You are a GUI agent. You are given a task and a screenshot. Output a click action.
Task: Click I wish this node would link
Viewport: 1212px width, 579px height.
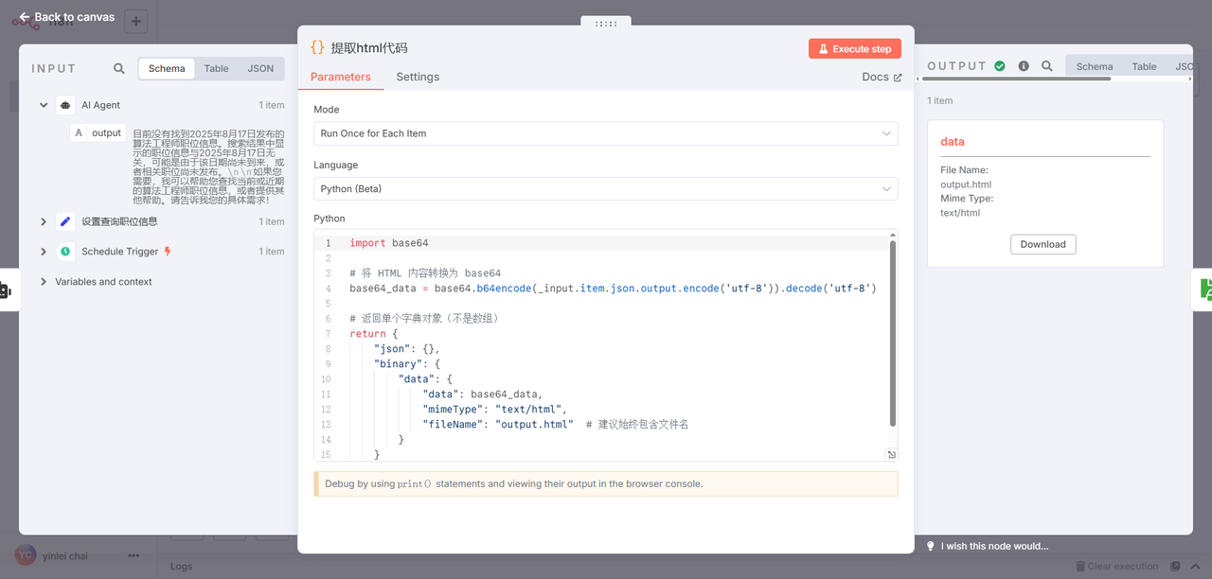tap(994, 546)
